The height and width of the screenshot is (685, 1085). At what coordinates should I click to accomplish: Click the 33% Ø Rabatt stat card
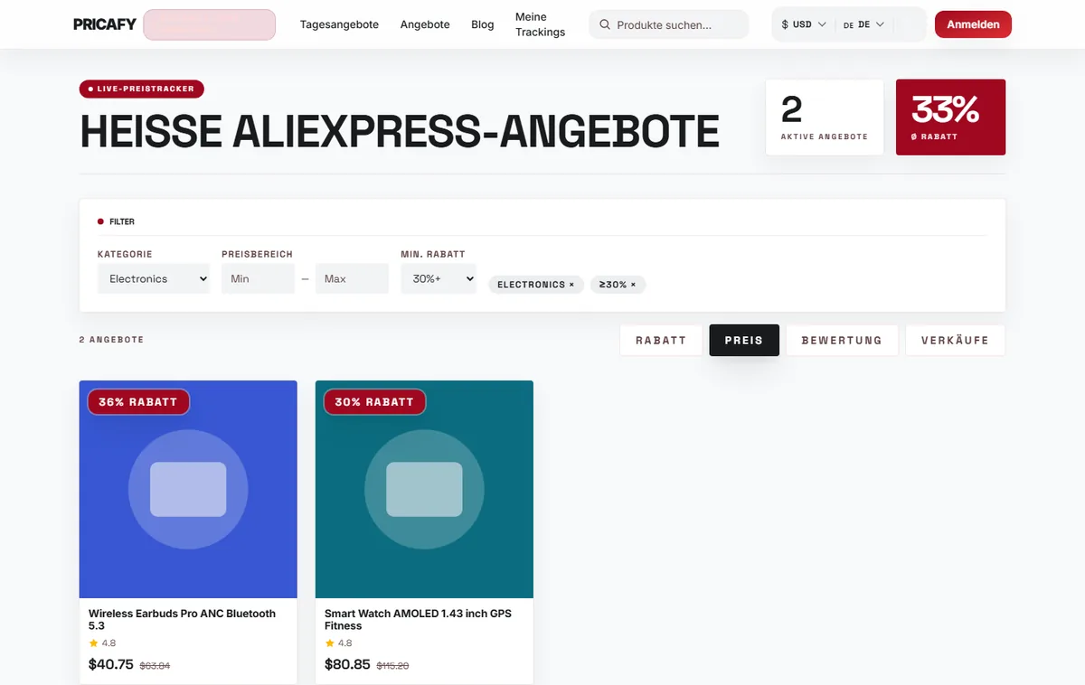(950, 117)
